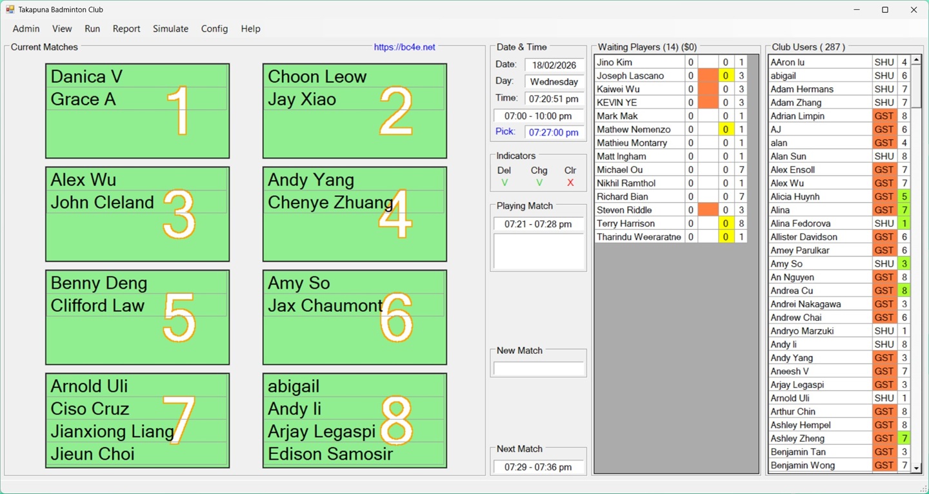Click the Takapuna Badminton Club title bar icon

click(9, 9)
